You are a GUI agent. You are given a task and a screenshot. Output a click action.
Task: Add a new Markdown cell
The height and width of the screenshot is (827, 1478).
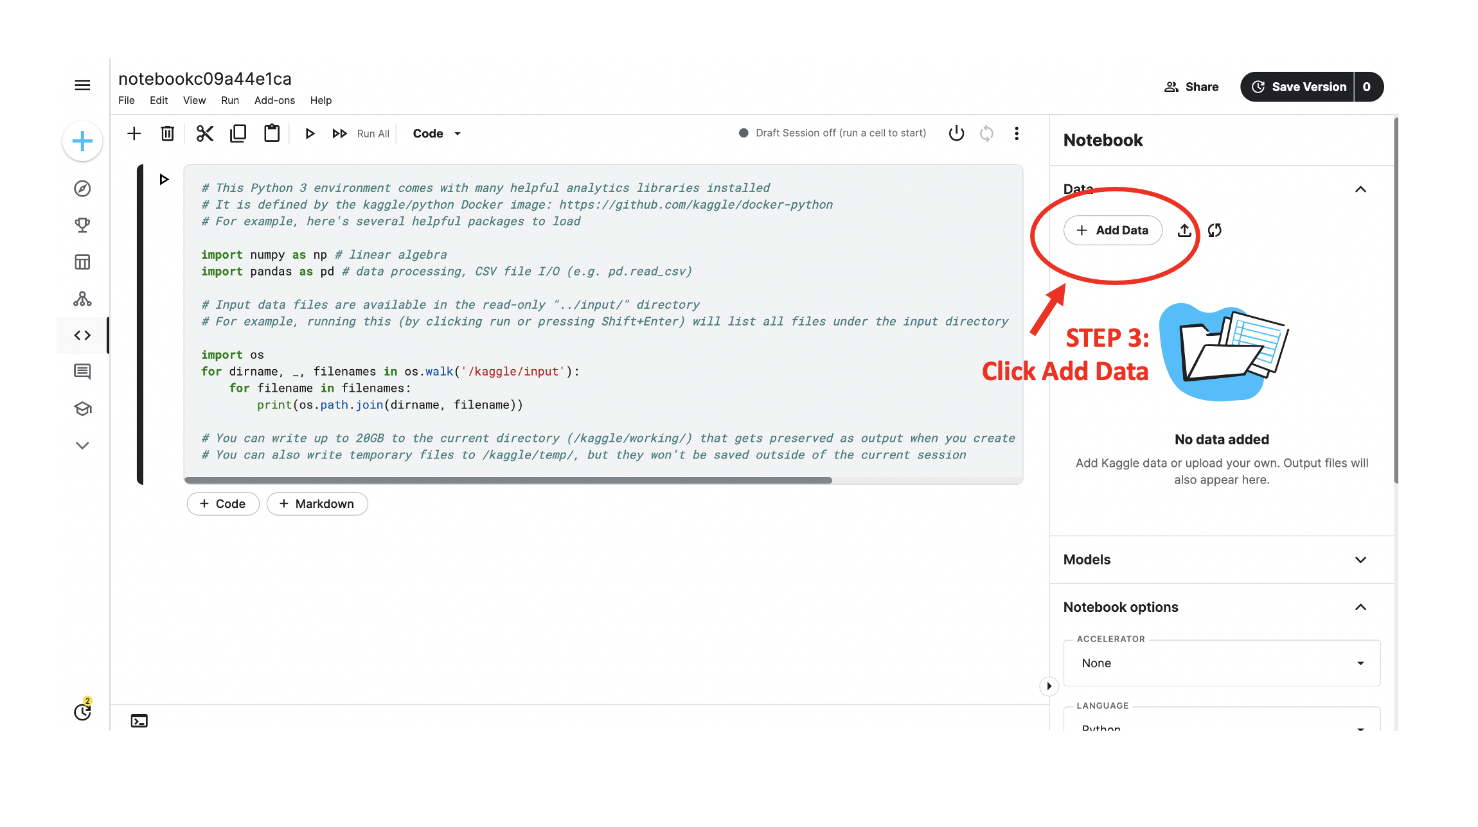click(x=317, y=504)
